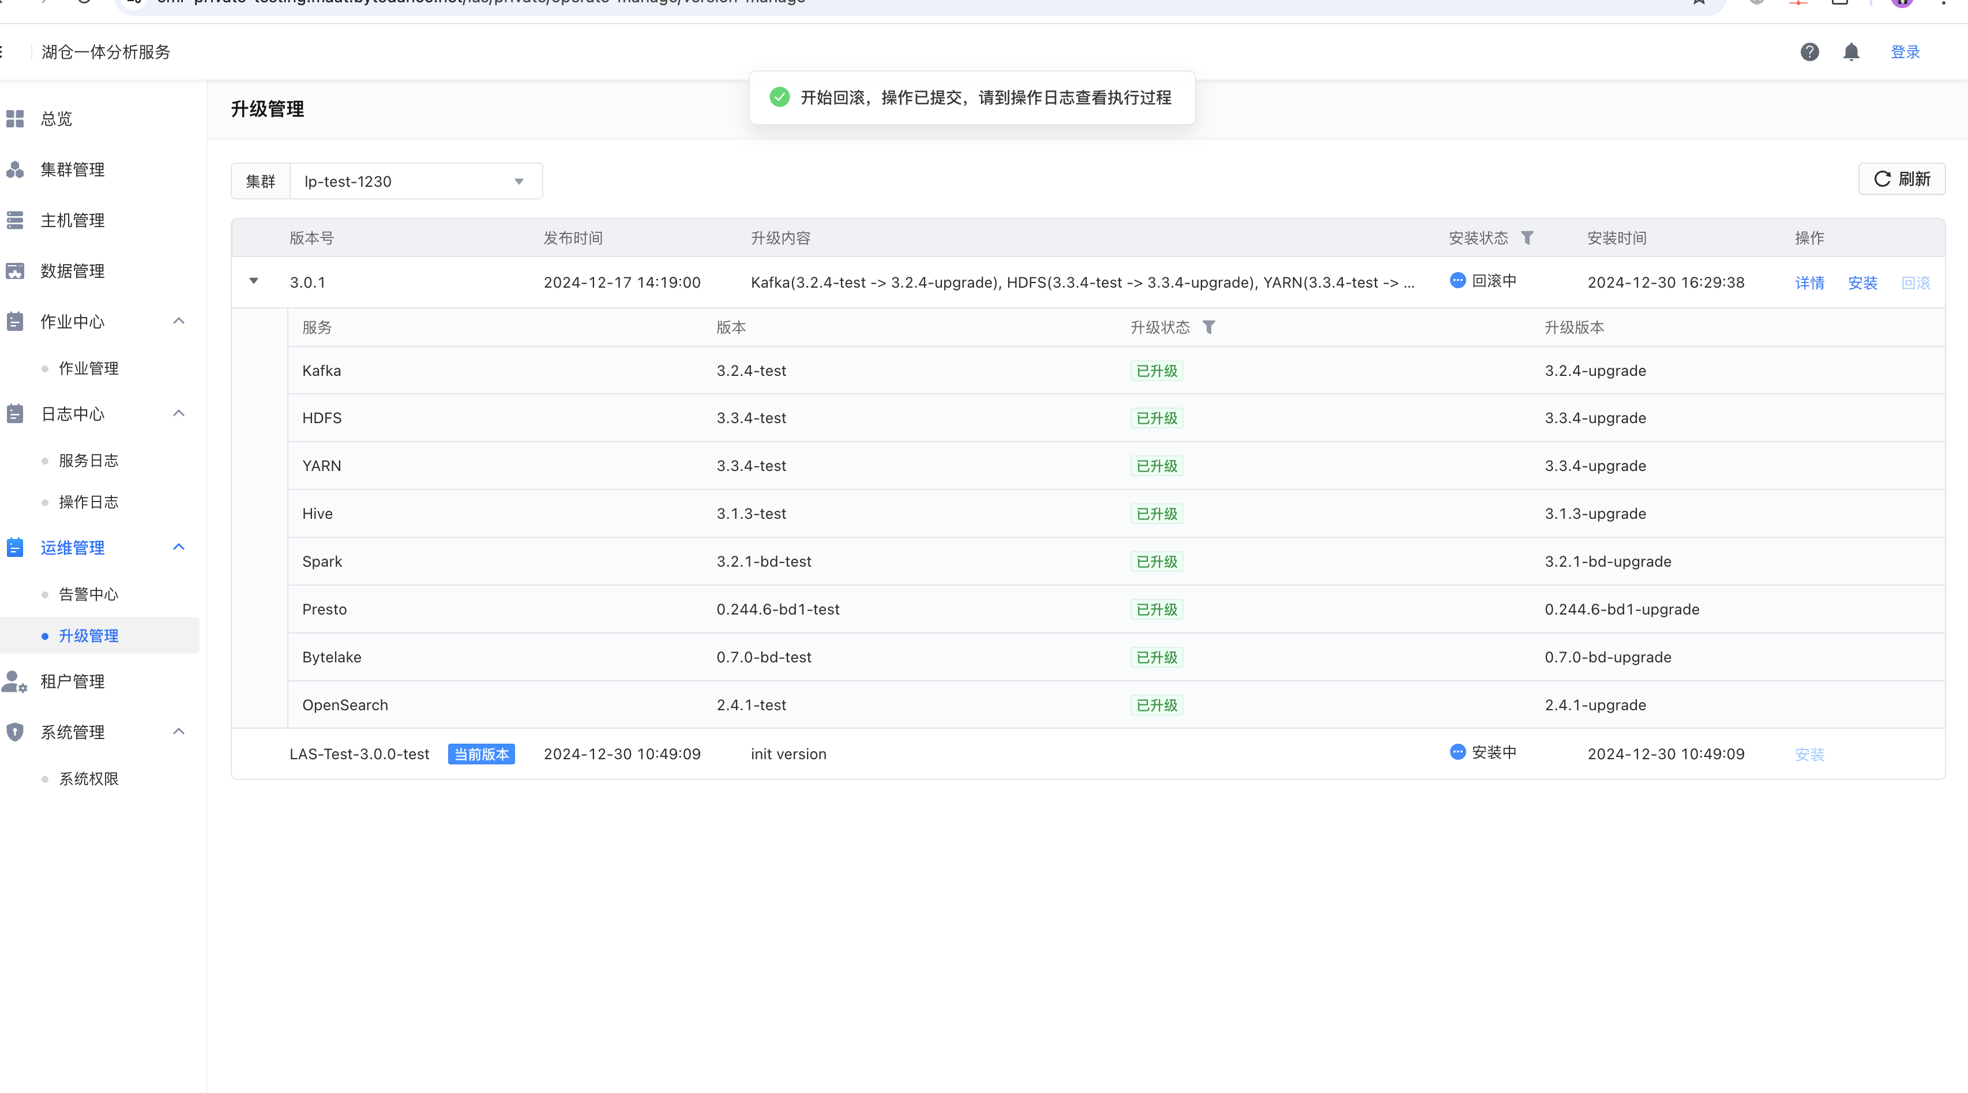Image resolution: width=1968 pixels, height=1093 pixels.
Task: Open the notifications bell icon
Action: (1851, 52)
